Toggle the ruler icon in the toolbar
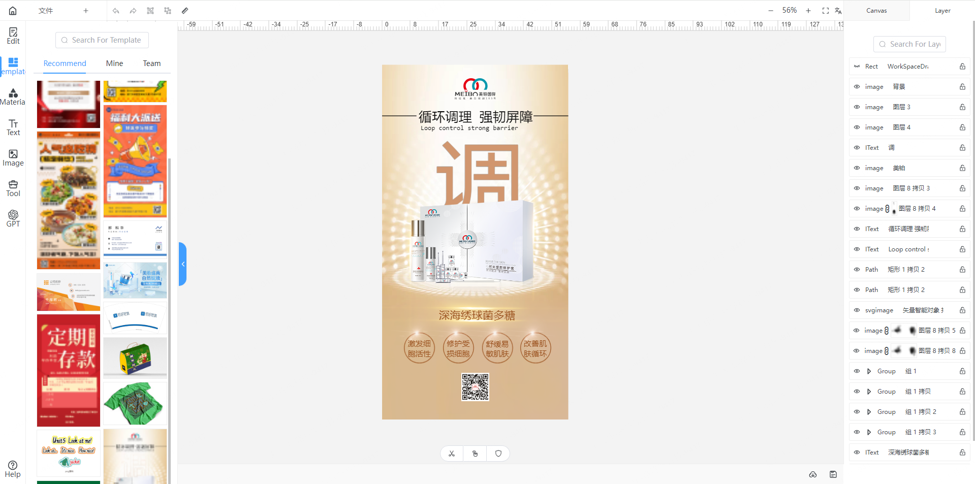Viewport: 975px width, 484px height. coord(185,11)
